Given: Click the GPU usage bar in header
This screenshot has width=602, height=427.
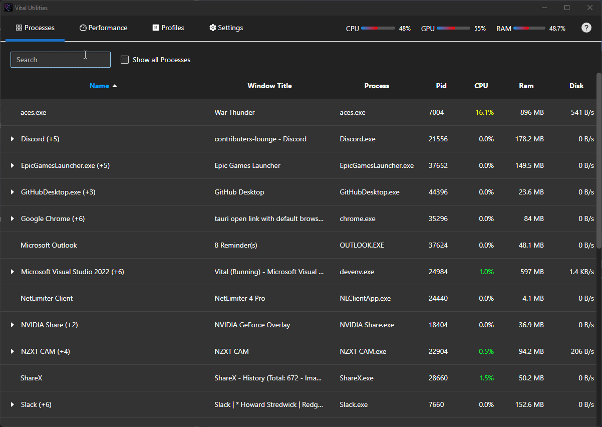Looking at the screenshot, I should point(453,29).
